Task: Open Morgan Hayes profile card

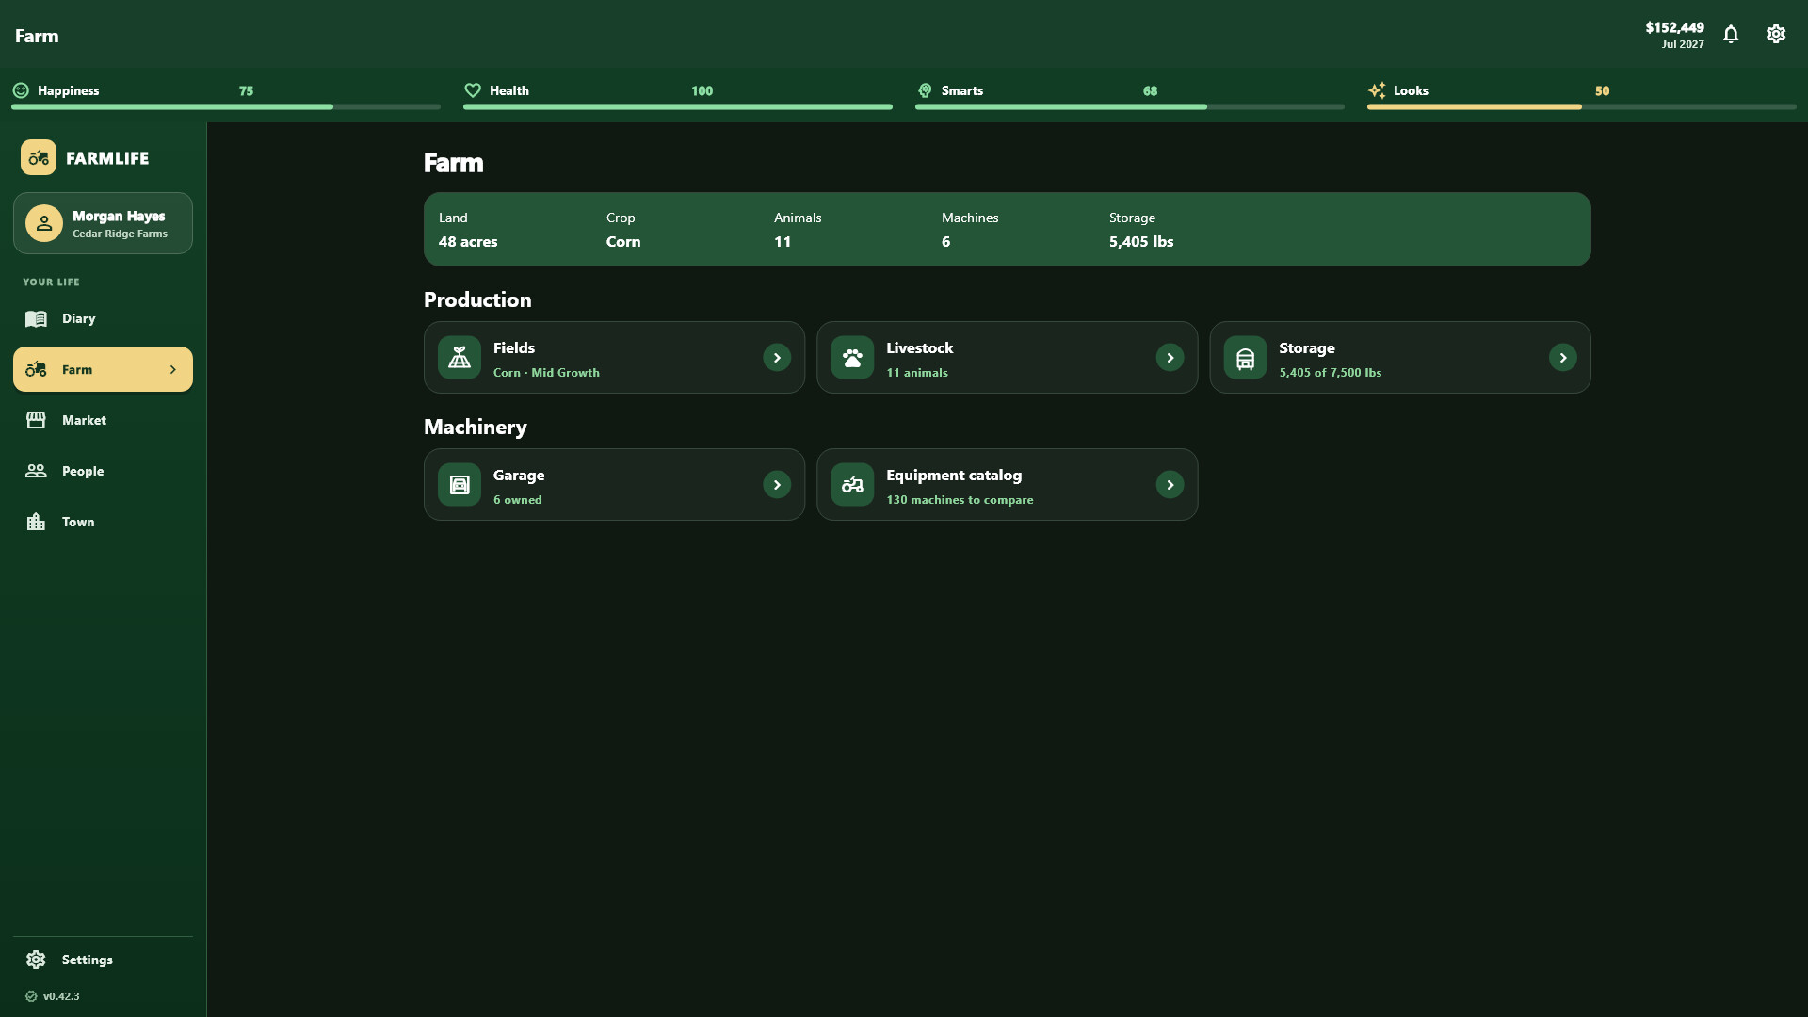Action: pos(103,224)
